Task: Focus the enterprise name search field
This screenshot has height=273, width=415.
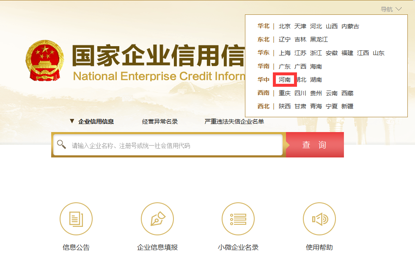Action: pos(168,145)
